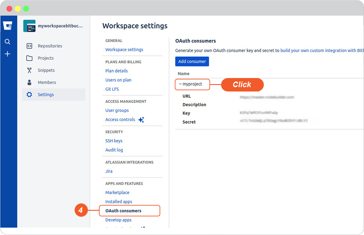
Task: Click the OAuth consumers heading
Action: click(x=195, y=41)
